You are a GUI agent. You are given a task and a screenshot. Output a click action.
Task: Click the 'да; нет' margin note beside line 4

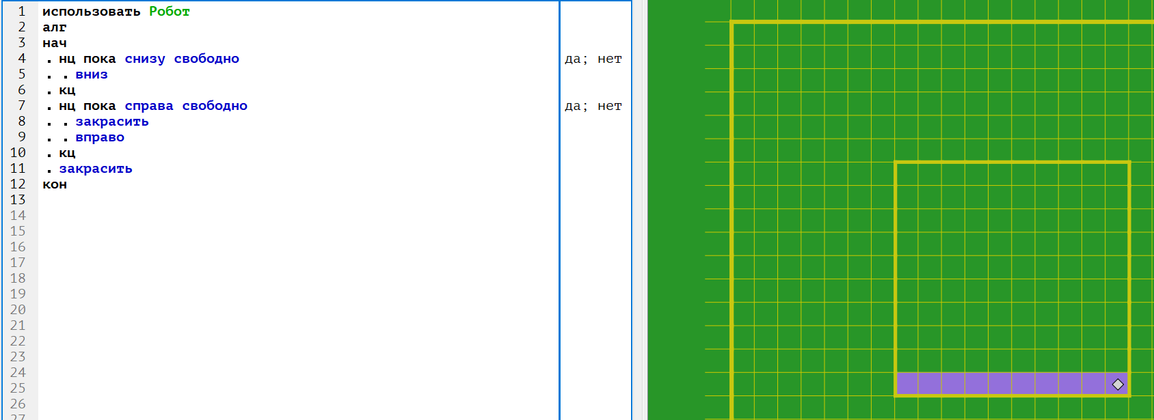coord(593,59)
